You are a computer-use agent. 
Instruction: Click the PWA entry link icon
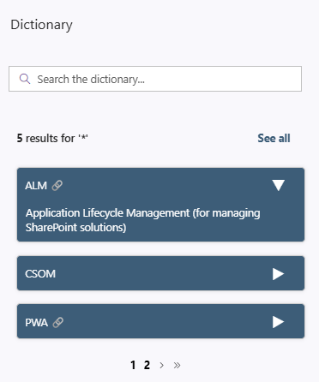[58, 322]
